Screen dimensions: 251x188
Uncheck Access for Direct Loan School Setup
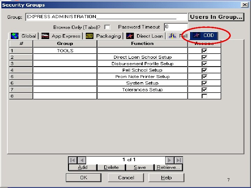204,57
